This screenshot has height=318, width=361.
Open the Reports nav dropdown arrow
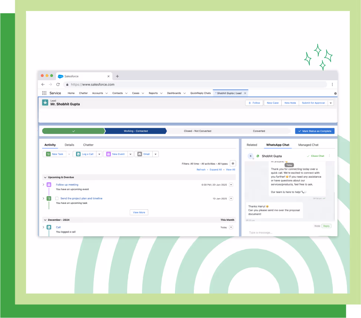(161, 93)
